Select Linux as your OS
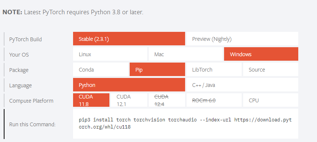This screenshot has width=317, height=142. [x=110, y=54]
